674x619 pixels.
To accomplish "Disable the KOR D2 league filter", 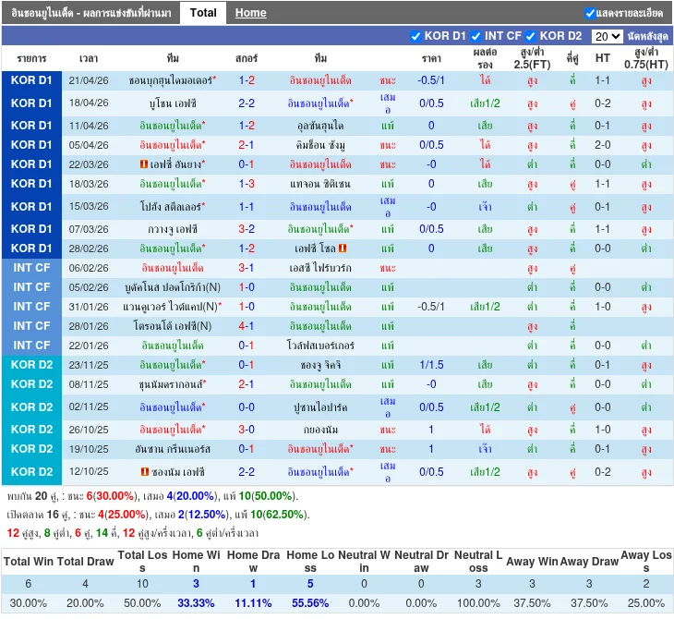I will 533,36.
